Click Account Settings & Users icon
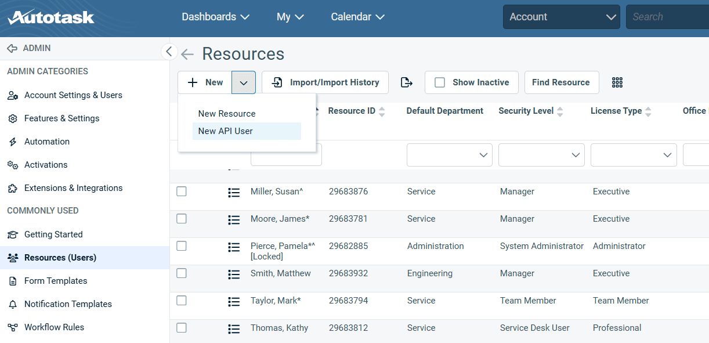This screenshot has width=709, height=343. 13,95
